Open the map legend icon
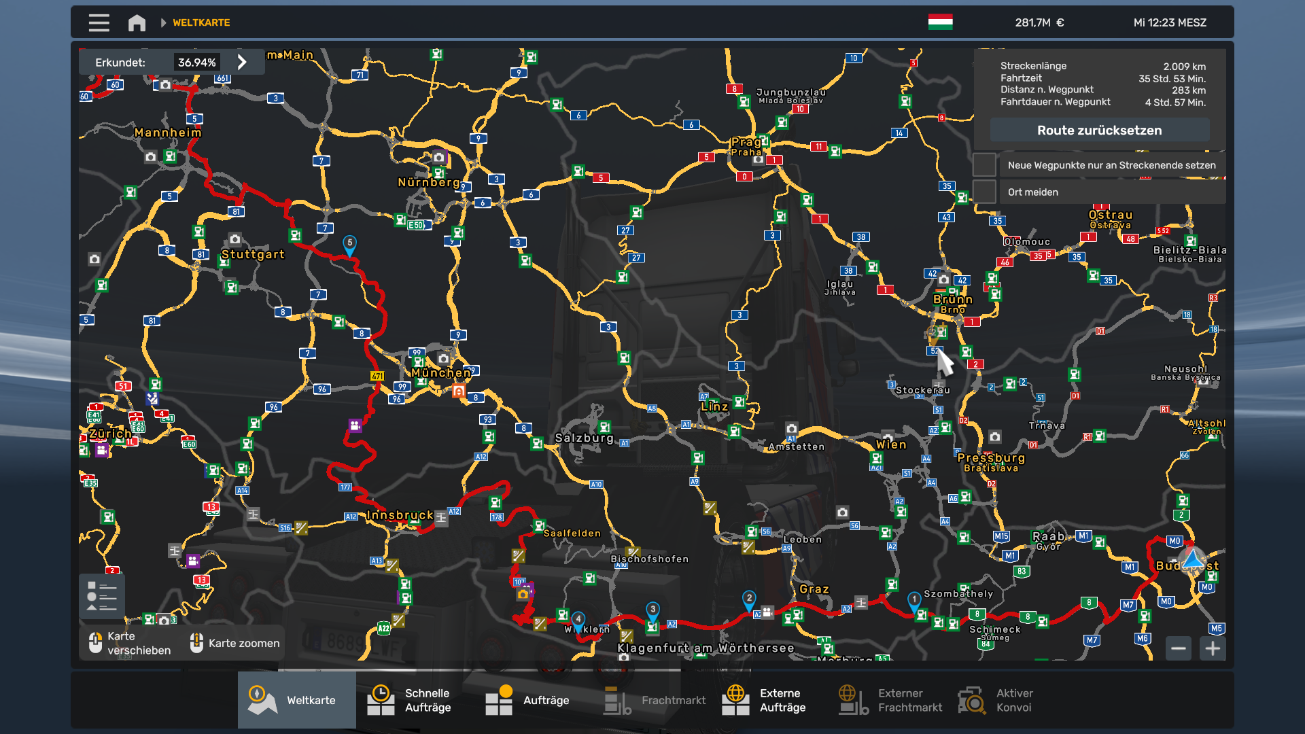Viewport: 1305px width, 734px height. point(102,596)
